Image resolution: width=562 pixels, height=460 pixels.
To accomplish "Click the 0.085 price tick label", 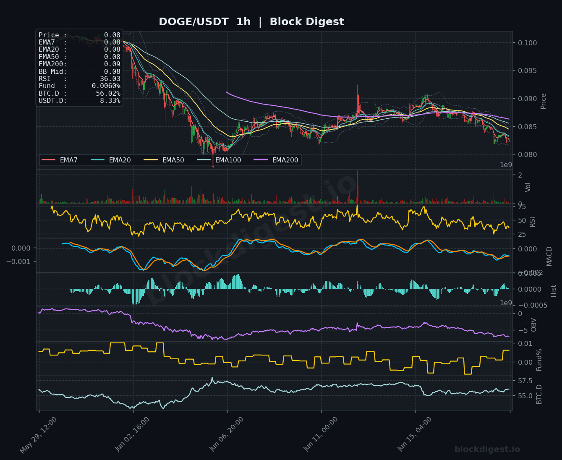I will point(527,127).
